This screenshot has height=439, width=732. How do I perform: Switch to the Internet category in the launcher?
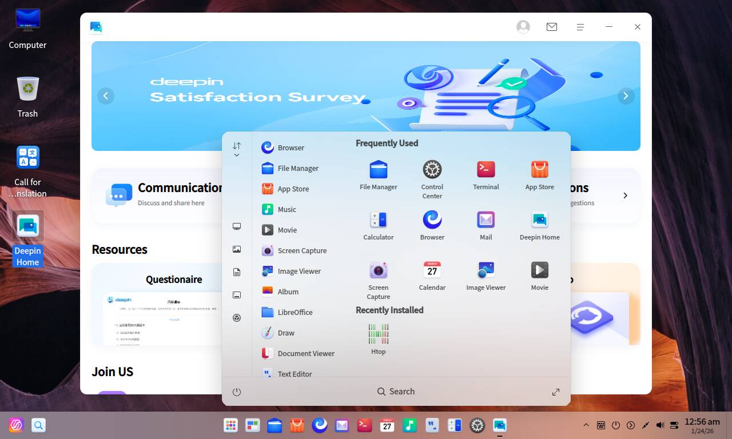coord(237,226)
